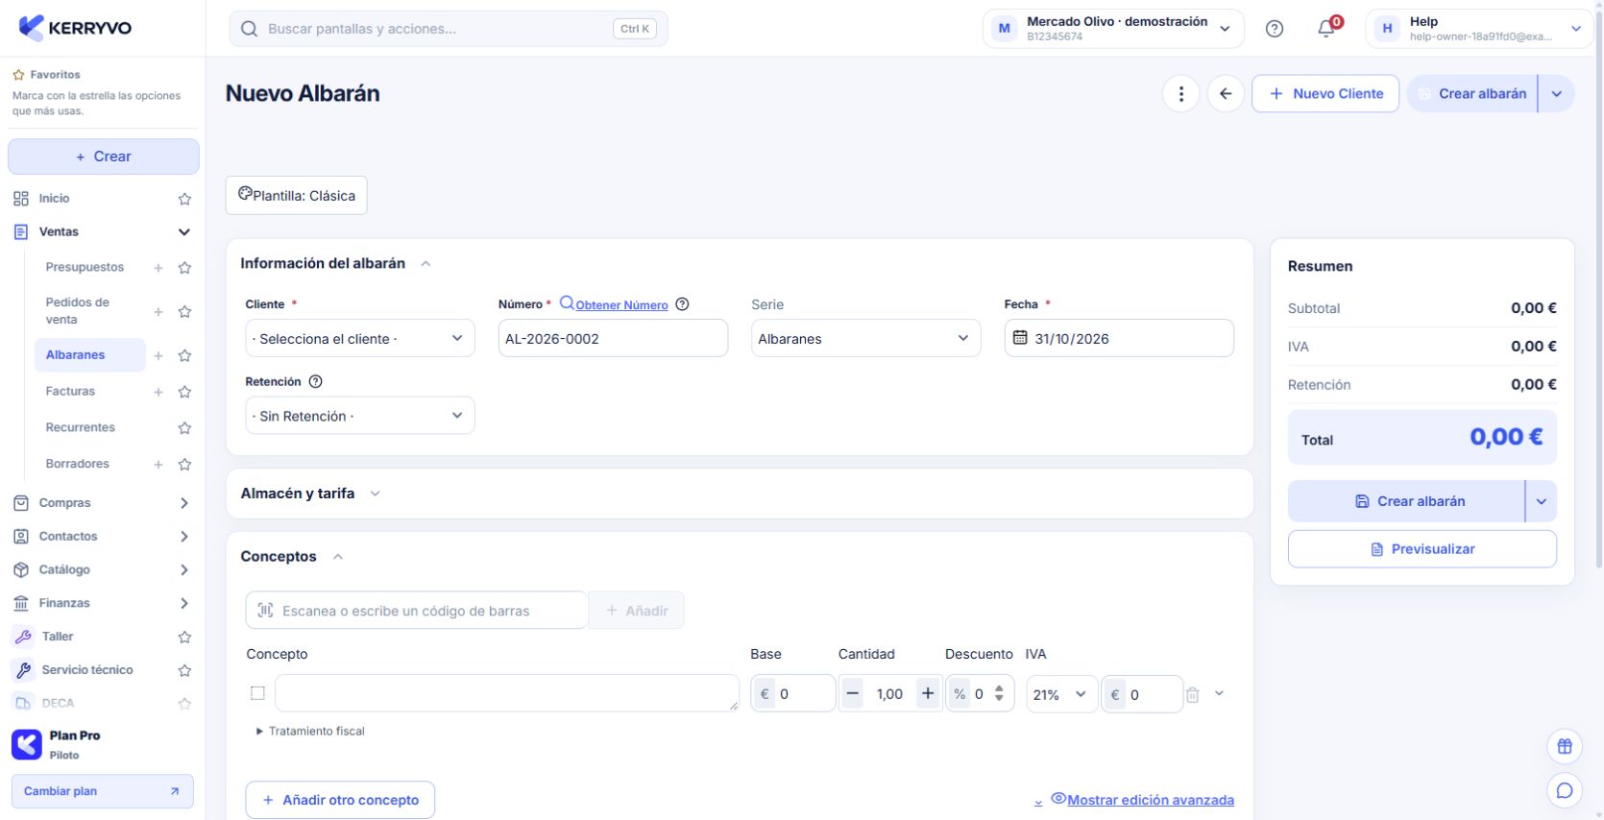Image resolution: width=1604 pixels, height=820 pixels.
Task: Click Mostrar edición avanzada link
Action: click(x=1150, y=800)
